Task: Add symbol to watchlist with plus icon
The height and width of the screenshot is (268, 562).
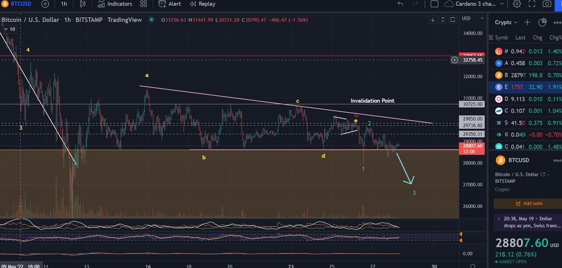Action: pyautogui.click(x=527, y=22)
